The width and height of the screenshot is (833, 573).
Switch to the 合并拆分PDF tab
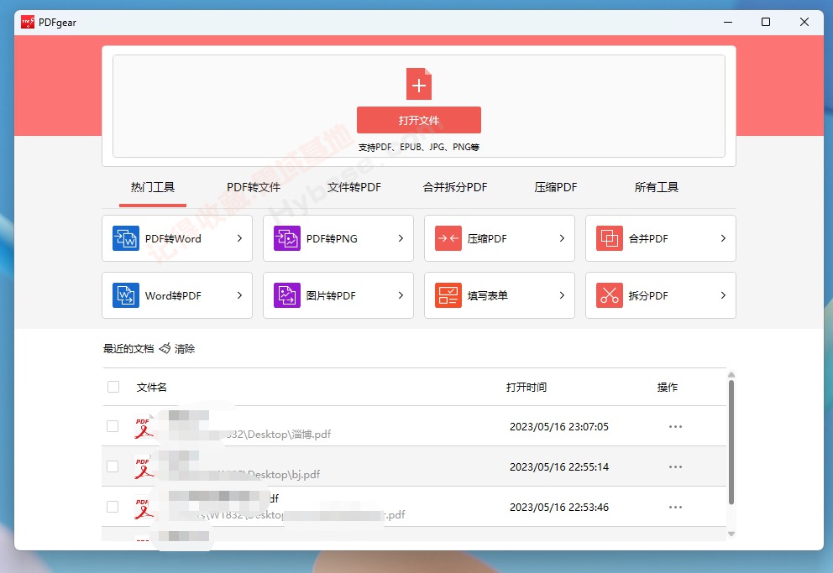pos(455,187)
